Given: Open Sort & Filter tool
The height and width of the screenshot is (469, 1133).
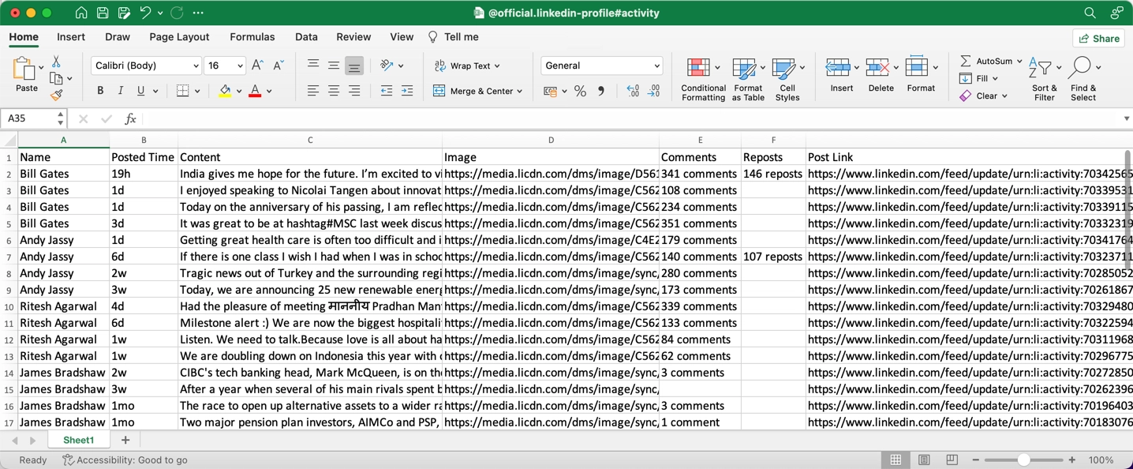Looking at the screenshot, I should 1044,79.
